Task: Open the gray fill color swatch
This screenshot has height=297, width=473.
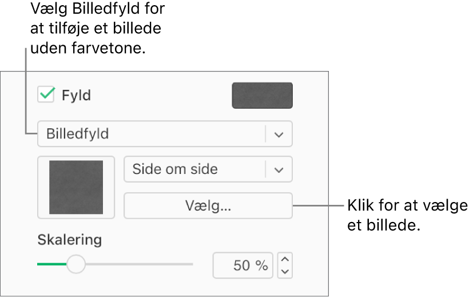Action: click(x=262, y=96)
